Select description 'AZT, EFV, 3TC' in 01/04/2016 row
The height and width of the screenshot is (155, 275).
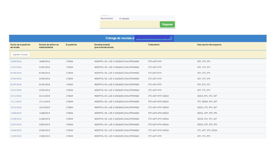click(204, 84)
